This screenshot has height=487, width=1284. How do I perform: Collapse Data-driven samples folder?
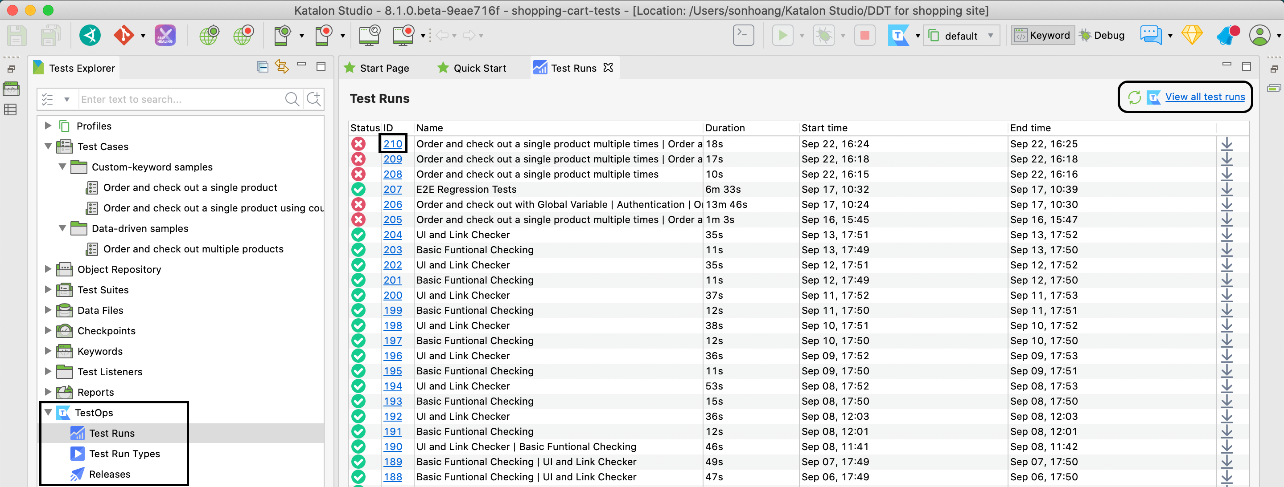coord(62,228)
